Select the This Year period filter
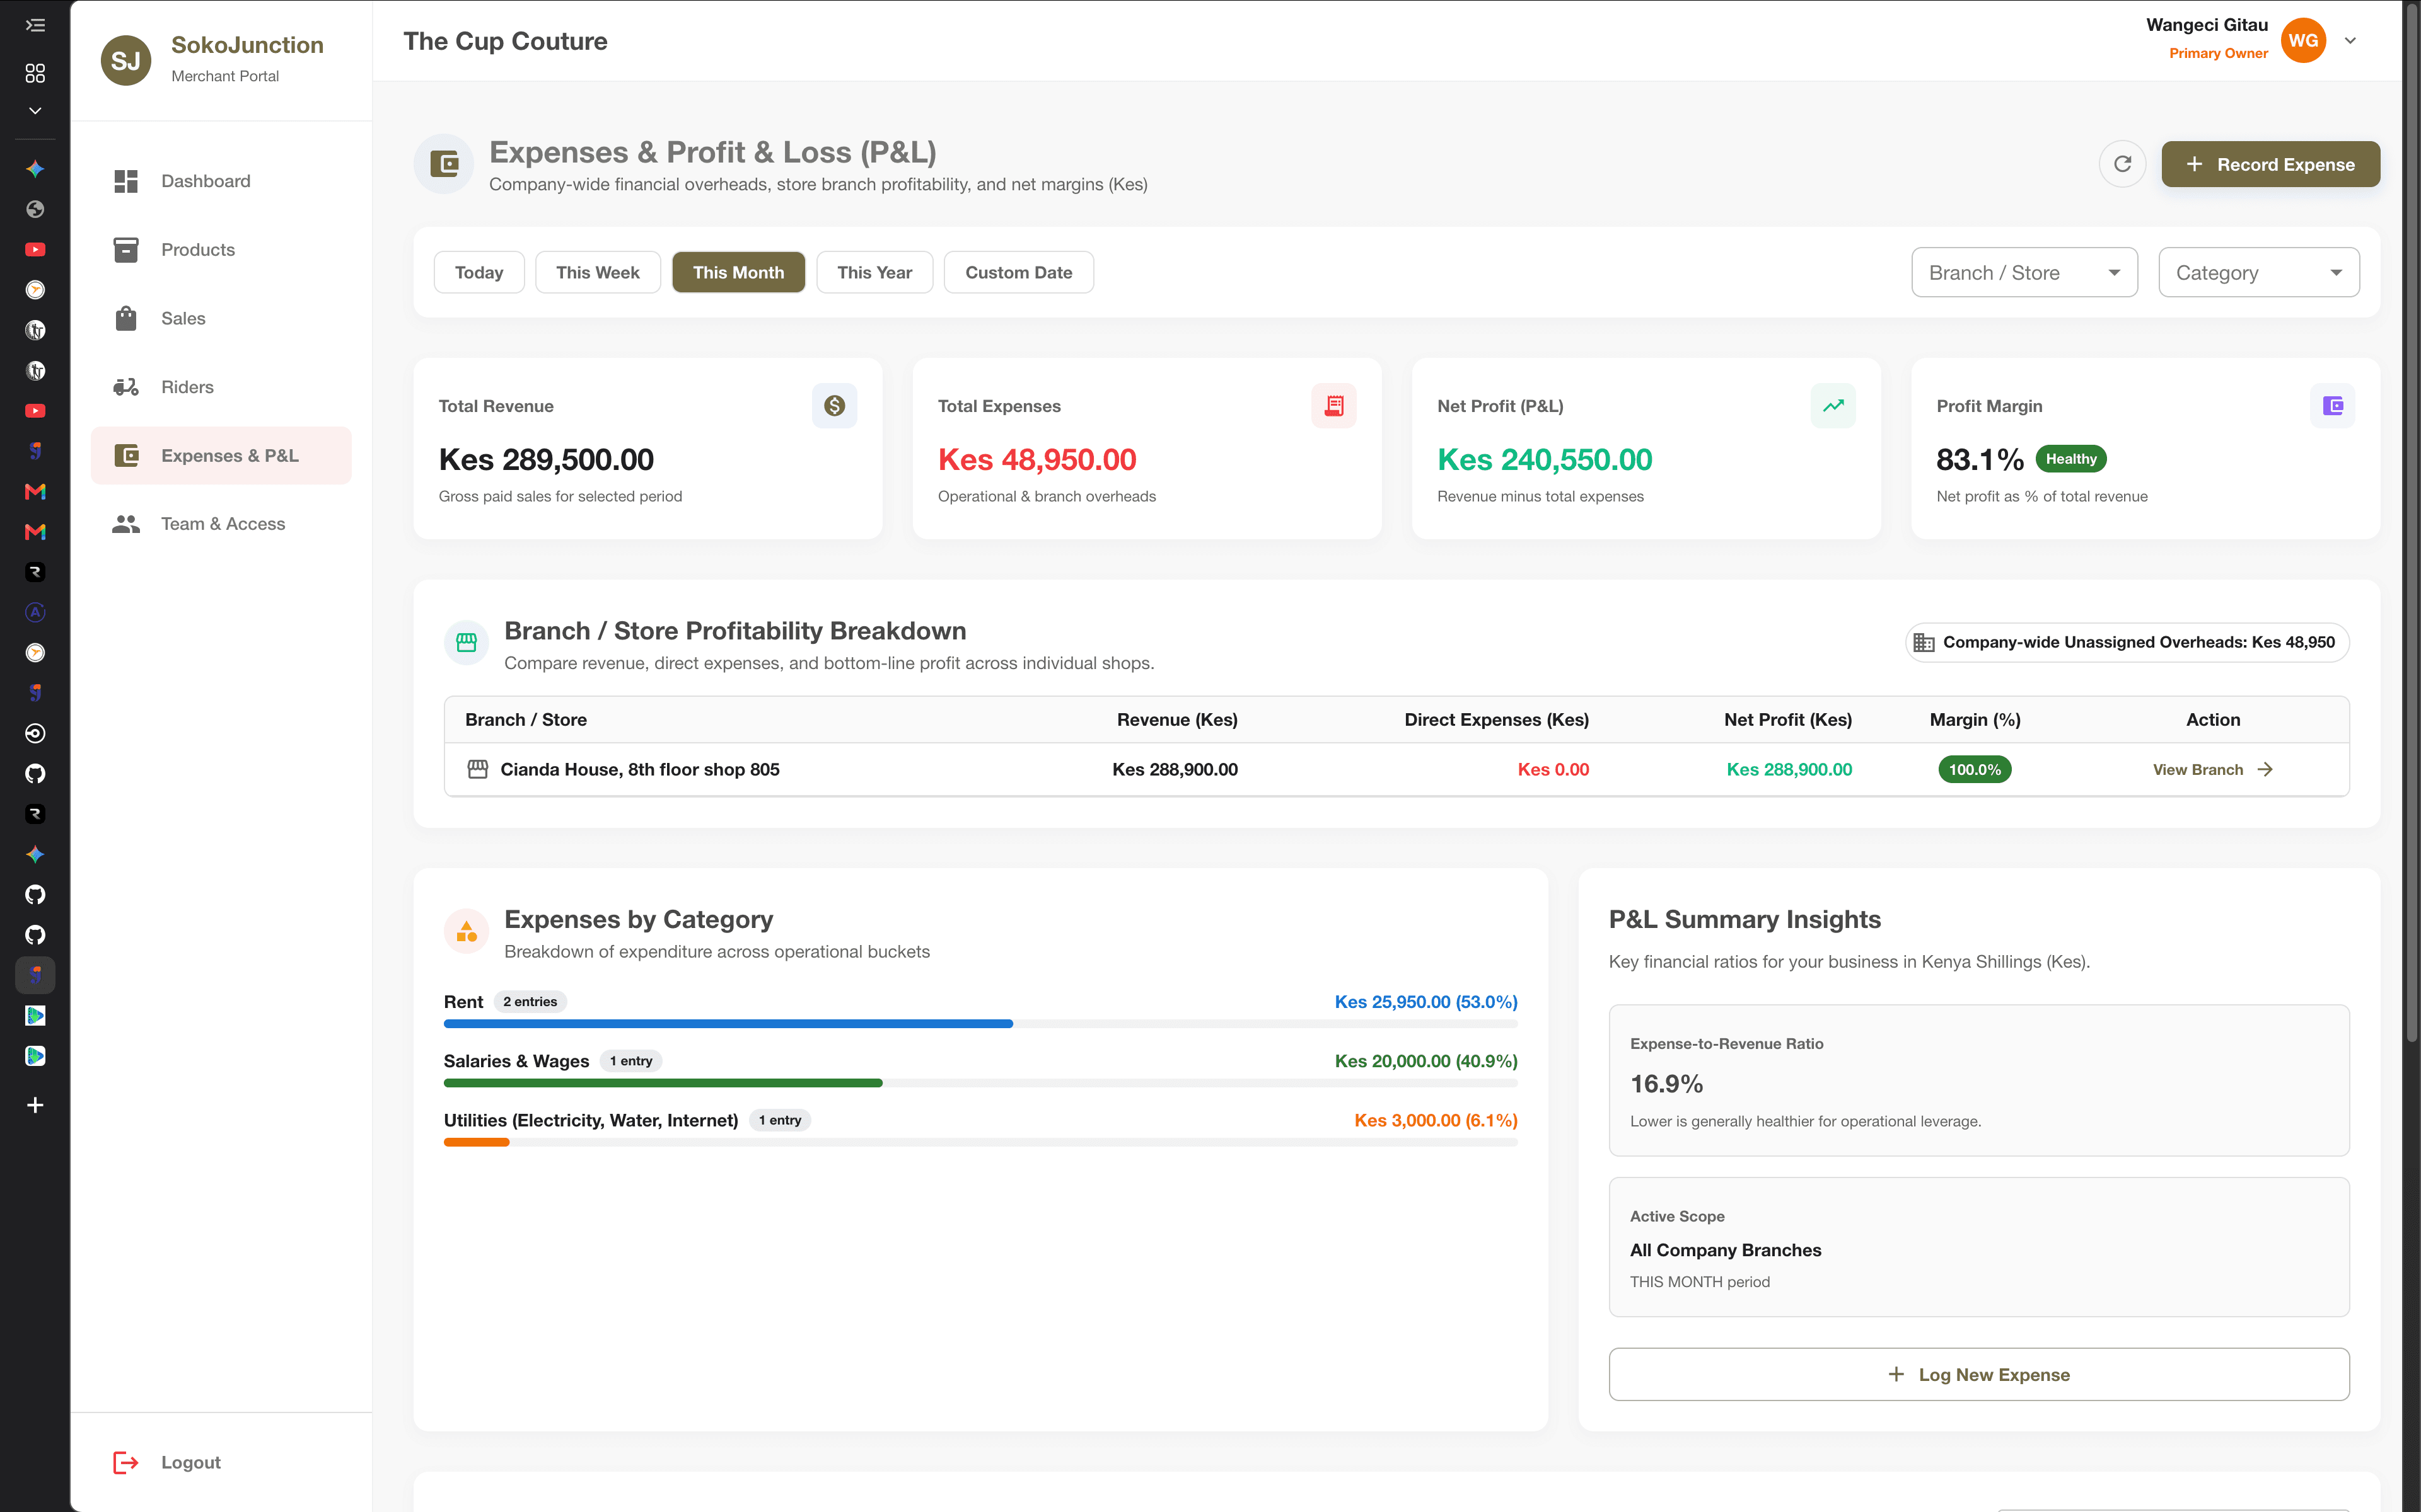2421x1512 pixels. (x=874, y=272)
